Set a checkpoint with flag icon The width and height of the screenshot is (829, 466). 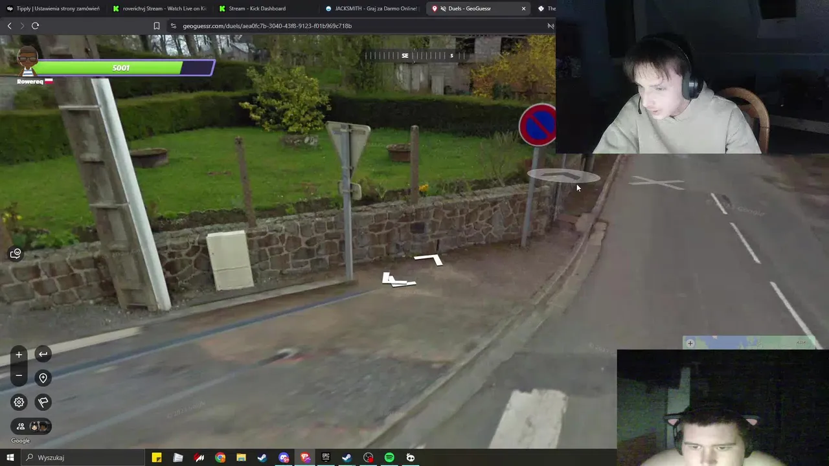pos(43,402)
